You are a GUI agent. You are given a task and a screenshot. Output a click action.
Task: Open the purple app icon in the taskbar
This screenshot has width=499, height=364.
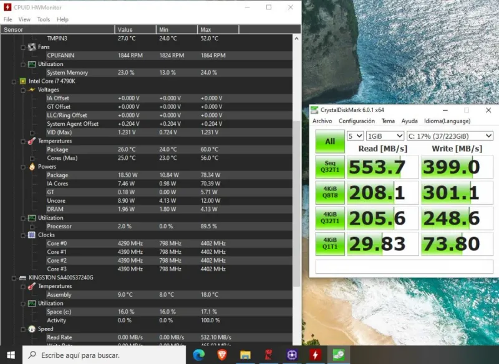(292, 355)
